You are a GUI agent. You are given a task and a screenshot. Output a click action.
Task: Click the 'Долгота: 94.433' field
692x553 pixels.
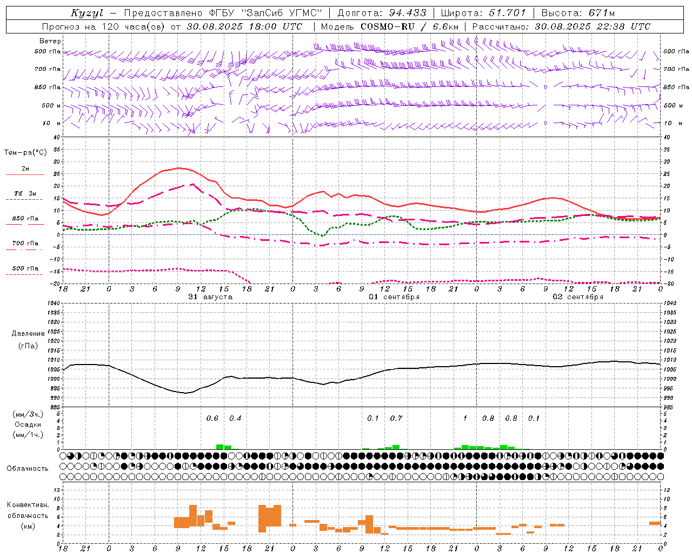click(x=382, y=13)
